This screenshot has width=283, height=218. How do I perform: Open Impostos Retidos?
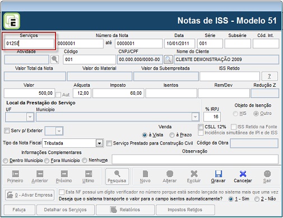coord(185,210)
